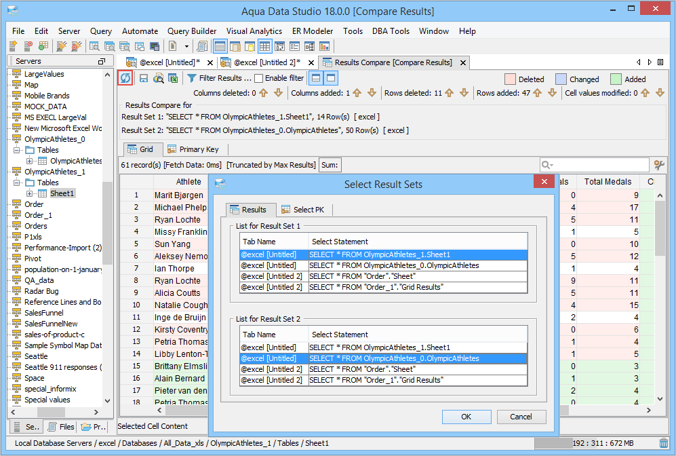Click the grid options wrench icon
The height and width of the screenshot is (456, 676).
coord(659,165)
